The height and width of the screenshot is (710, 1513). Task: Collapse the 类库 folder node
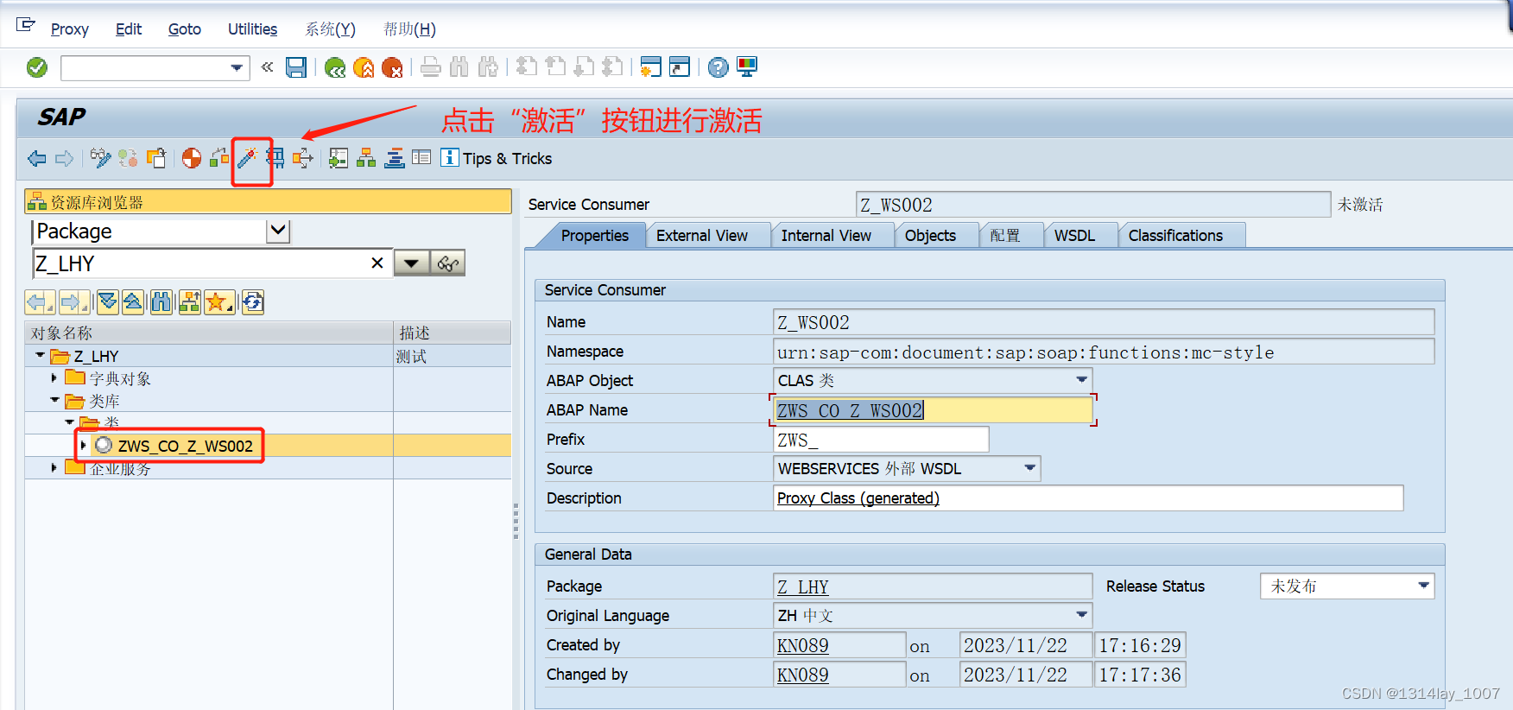tap(54, 400)
